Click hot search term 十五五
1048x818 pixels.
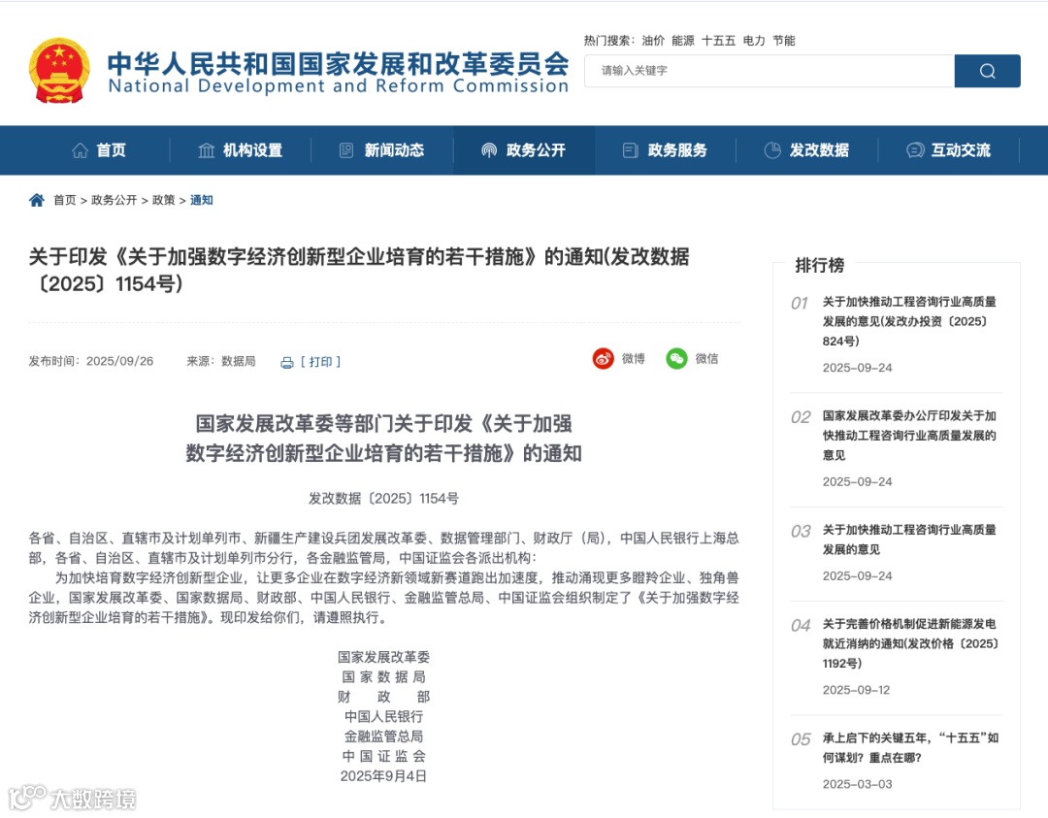(718, 41)
